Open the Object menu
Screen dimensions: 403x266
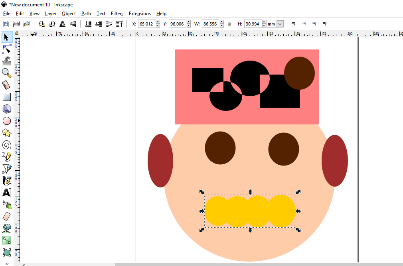69,14
